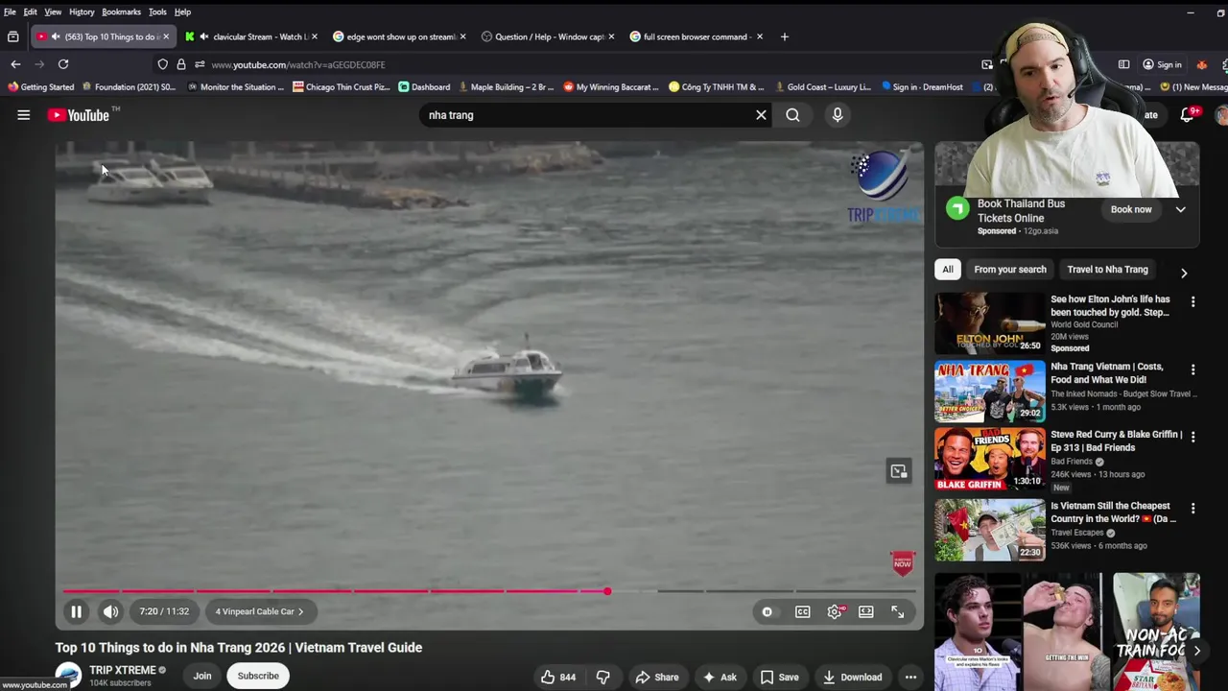The image size is (1228, 691).
Task: Unmute the YouTube tab's audio icon
Action: pos(56,36)
